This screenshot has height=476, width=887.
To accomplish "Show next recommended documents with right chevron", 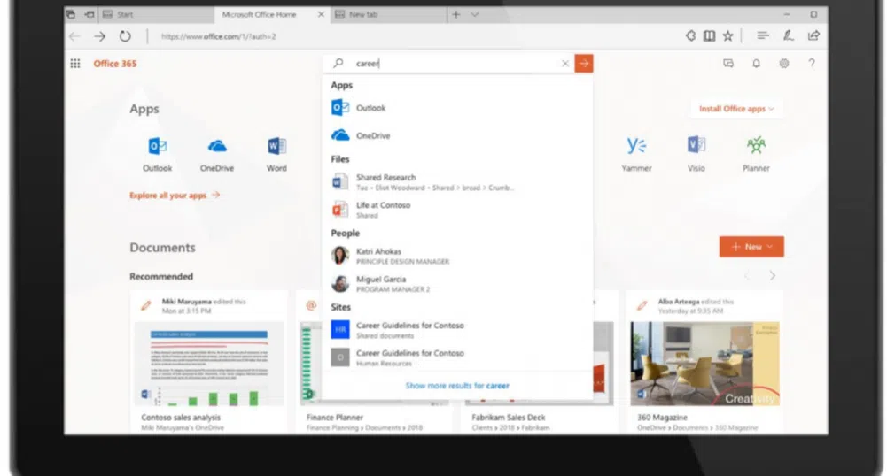I will click(x=772, y=275).
